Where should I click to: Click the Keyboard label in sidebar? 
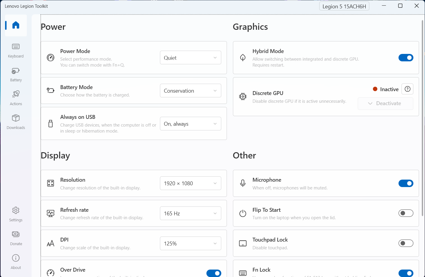16,56
